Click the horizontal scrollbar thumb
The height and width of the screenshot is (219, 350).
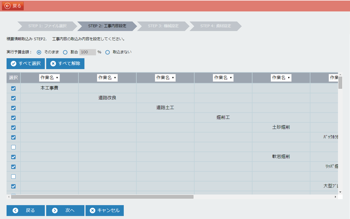[102, 197]
